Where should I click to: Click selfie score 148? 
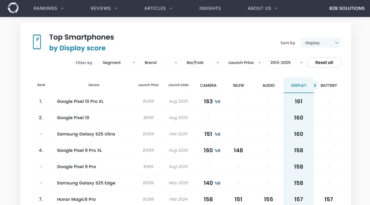coord(238,150)
